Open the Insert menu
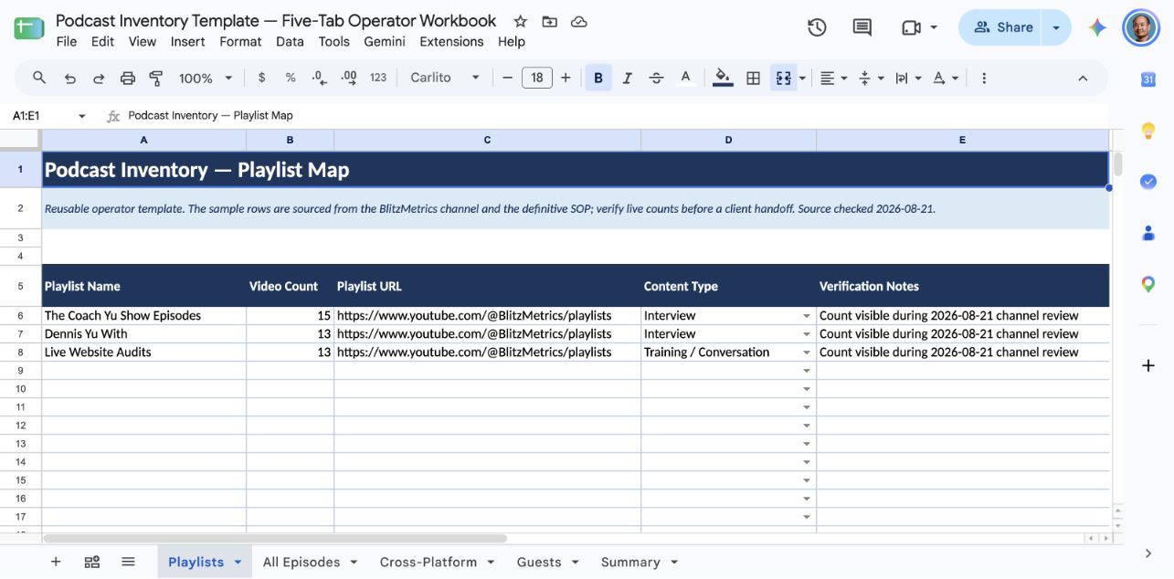The height and width of the screenshot is (579, 1174). pyautogui.click(x=187, y=41)
